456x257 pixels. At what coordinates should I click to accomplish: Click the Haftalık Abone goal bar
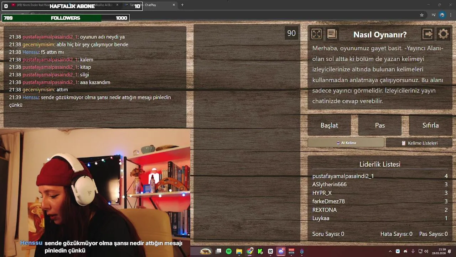(x=72, y=6)
